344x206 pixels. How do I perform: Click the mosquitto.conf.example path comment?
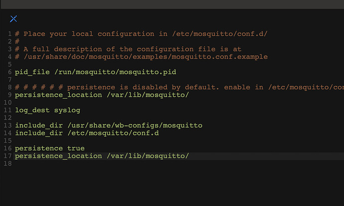point(141,57)
